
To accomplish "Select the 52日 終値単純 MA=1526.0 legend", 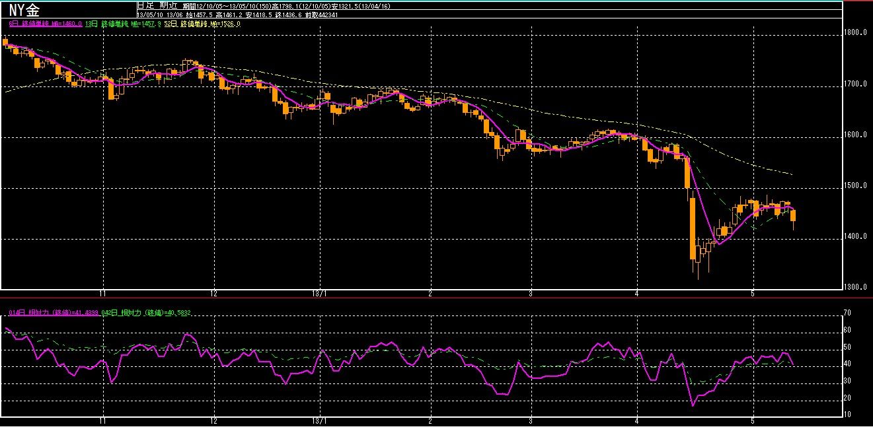I will coord(203,24).
